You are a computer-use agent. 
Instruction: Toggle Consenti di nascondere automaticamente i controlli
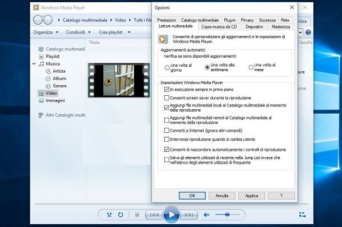[x=167, y=149]
